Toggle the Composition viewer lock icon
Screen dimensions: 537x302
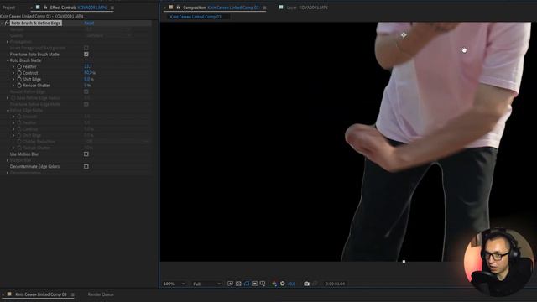click(178, 8)
